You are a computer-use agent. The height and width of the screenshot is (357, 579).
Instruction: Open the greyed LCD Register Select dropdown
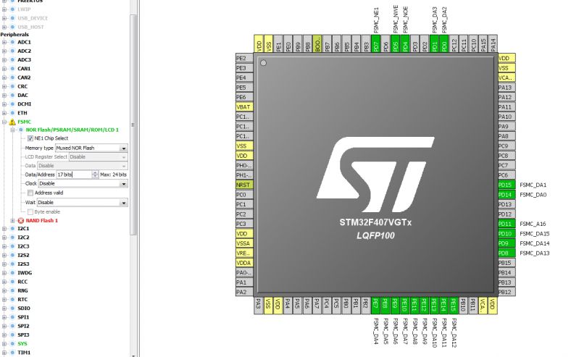[99, 157]
